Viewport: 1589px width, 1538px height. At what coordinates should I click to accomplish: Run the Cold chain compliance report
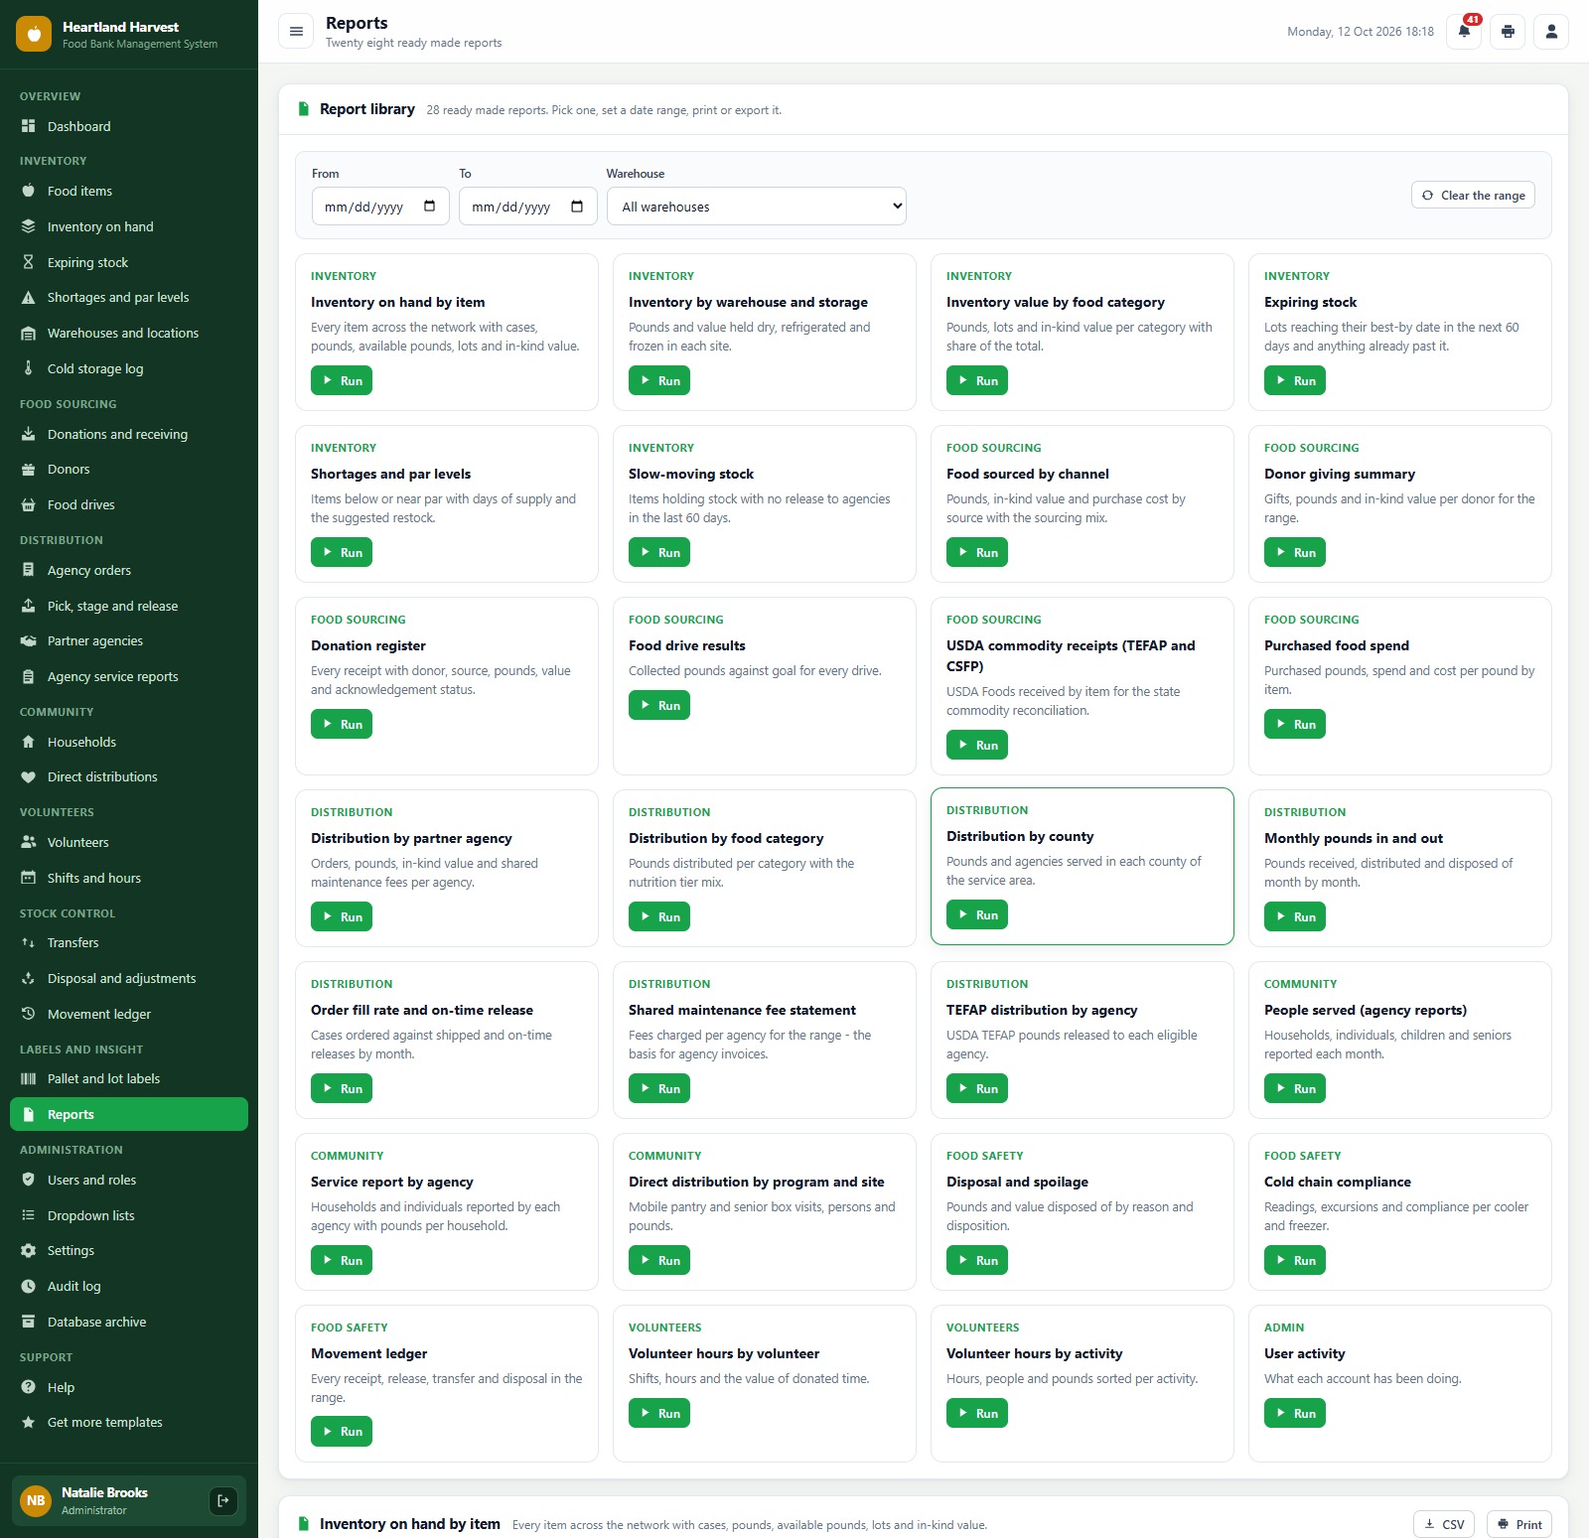1295,1260
